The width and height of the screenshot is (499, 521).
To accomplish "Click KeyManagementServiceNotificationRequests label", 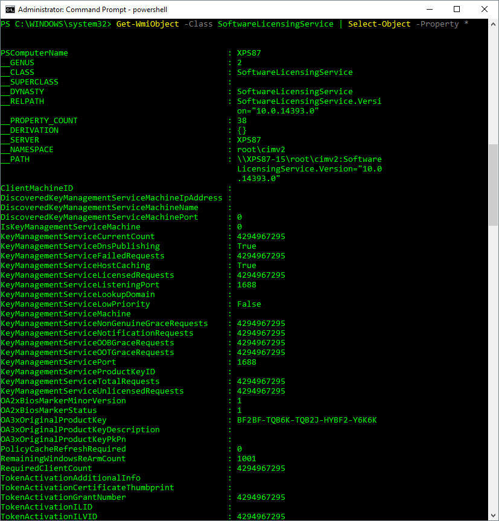I will point(97,333).
